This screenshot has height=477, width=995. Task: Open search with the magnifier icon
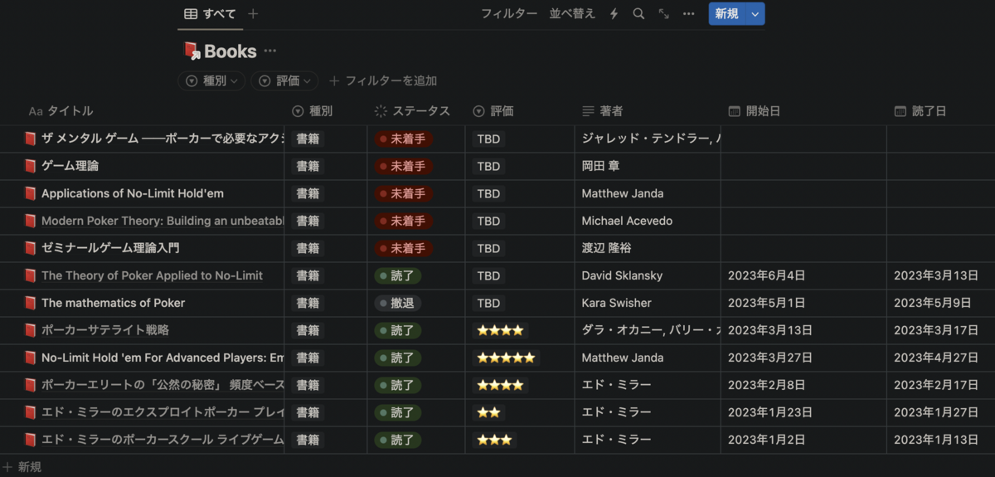coord(638,14)
